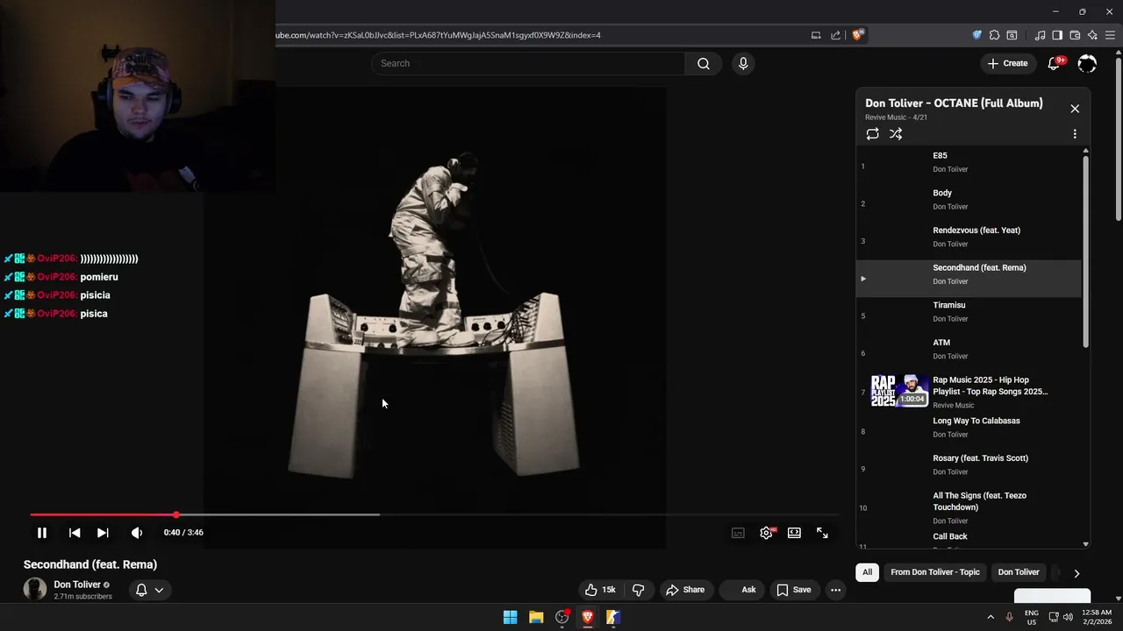Click install app icon in address bar
This screenshot has height=631, width=1123.
tap(816, 35)
